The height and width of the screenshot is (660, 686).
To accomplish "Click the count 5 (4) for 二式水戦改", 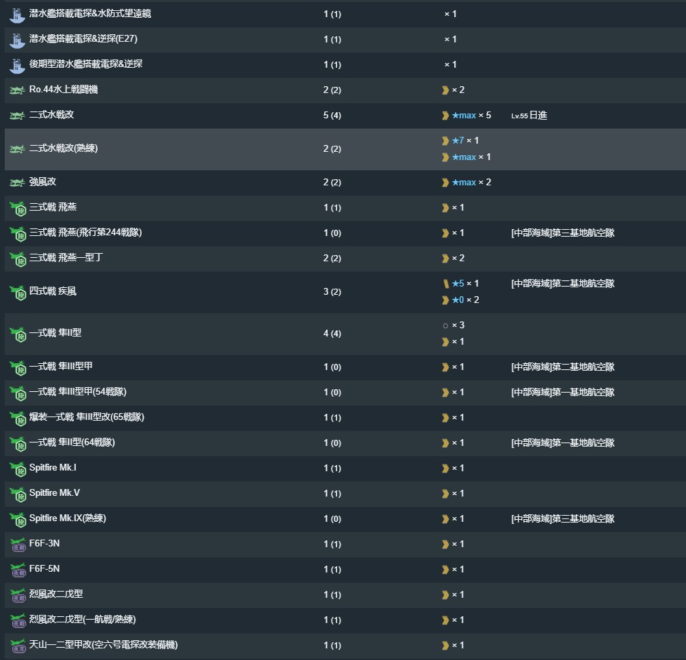I will (332, 116).
